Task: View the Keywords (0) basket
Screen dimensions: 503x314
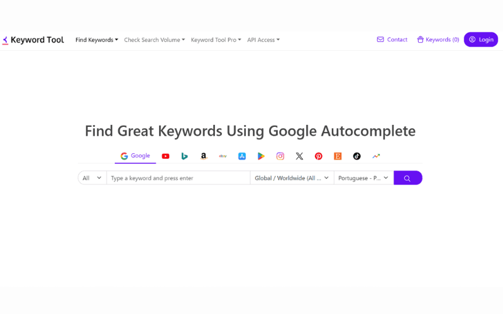Action: point(438,40)
